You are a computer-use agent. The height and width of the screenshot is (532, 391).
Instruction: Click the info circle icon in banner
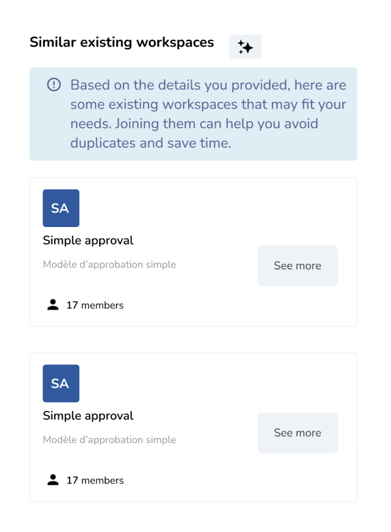pos(54,85)
